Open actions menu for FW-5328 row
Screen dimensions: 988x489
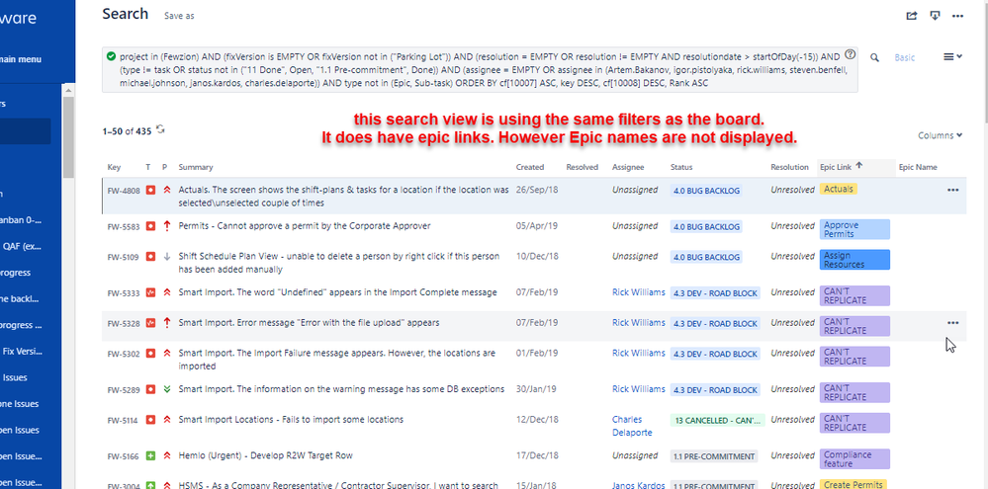point(952,323)
